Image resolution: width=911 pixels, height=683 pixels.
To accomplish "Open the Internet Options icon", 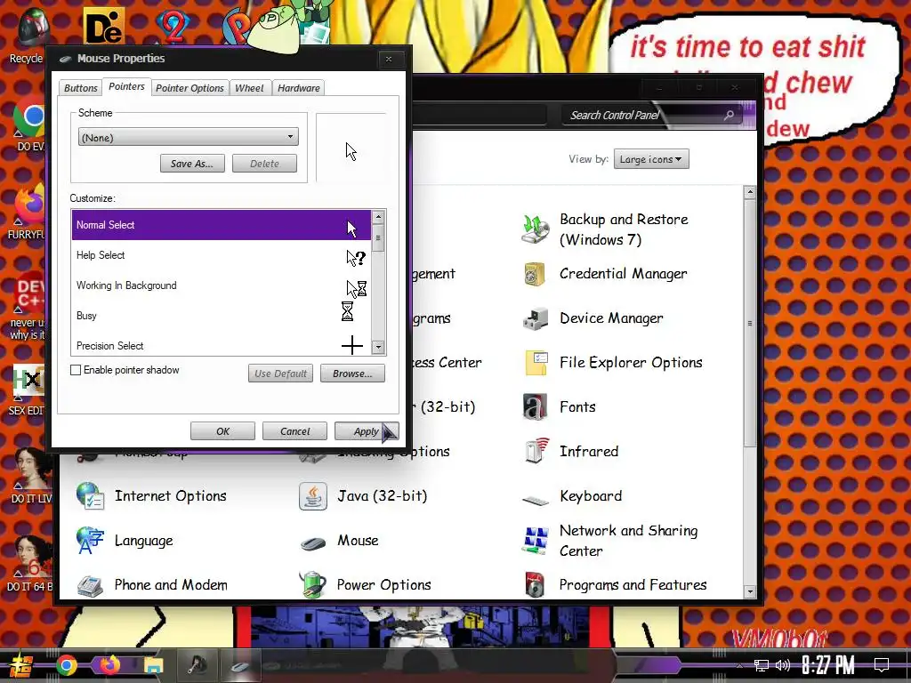I will pyautogui.click(x=90, y=496).
